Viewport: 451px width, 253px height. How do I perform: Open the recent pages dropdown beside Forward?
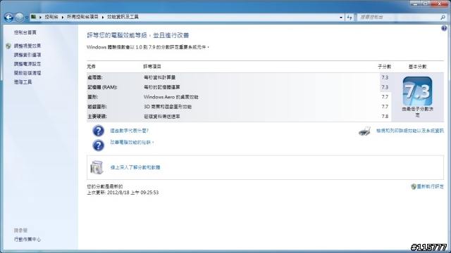[x=27, y=18]
